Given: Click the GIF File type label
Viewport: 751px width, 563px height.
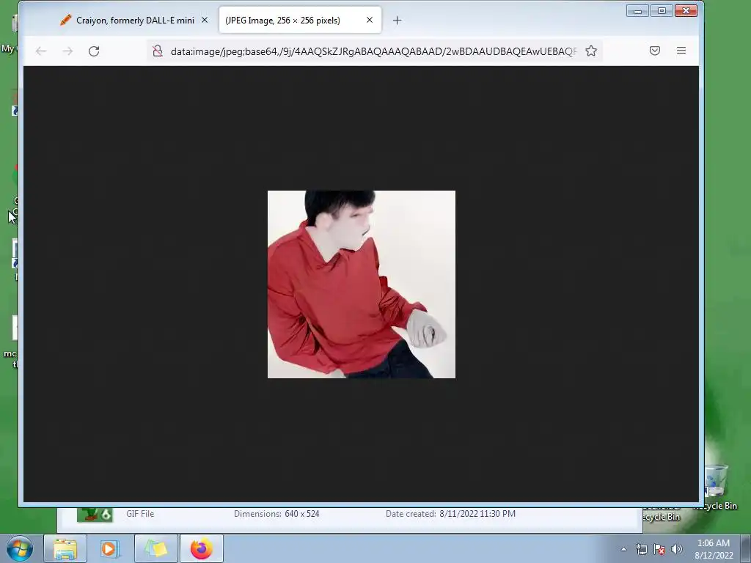Looking at the screenshot, I should [140, 514].
